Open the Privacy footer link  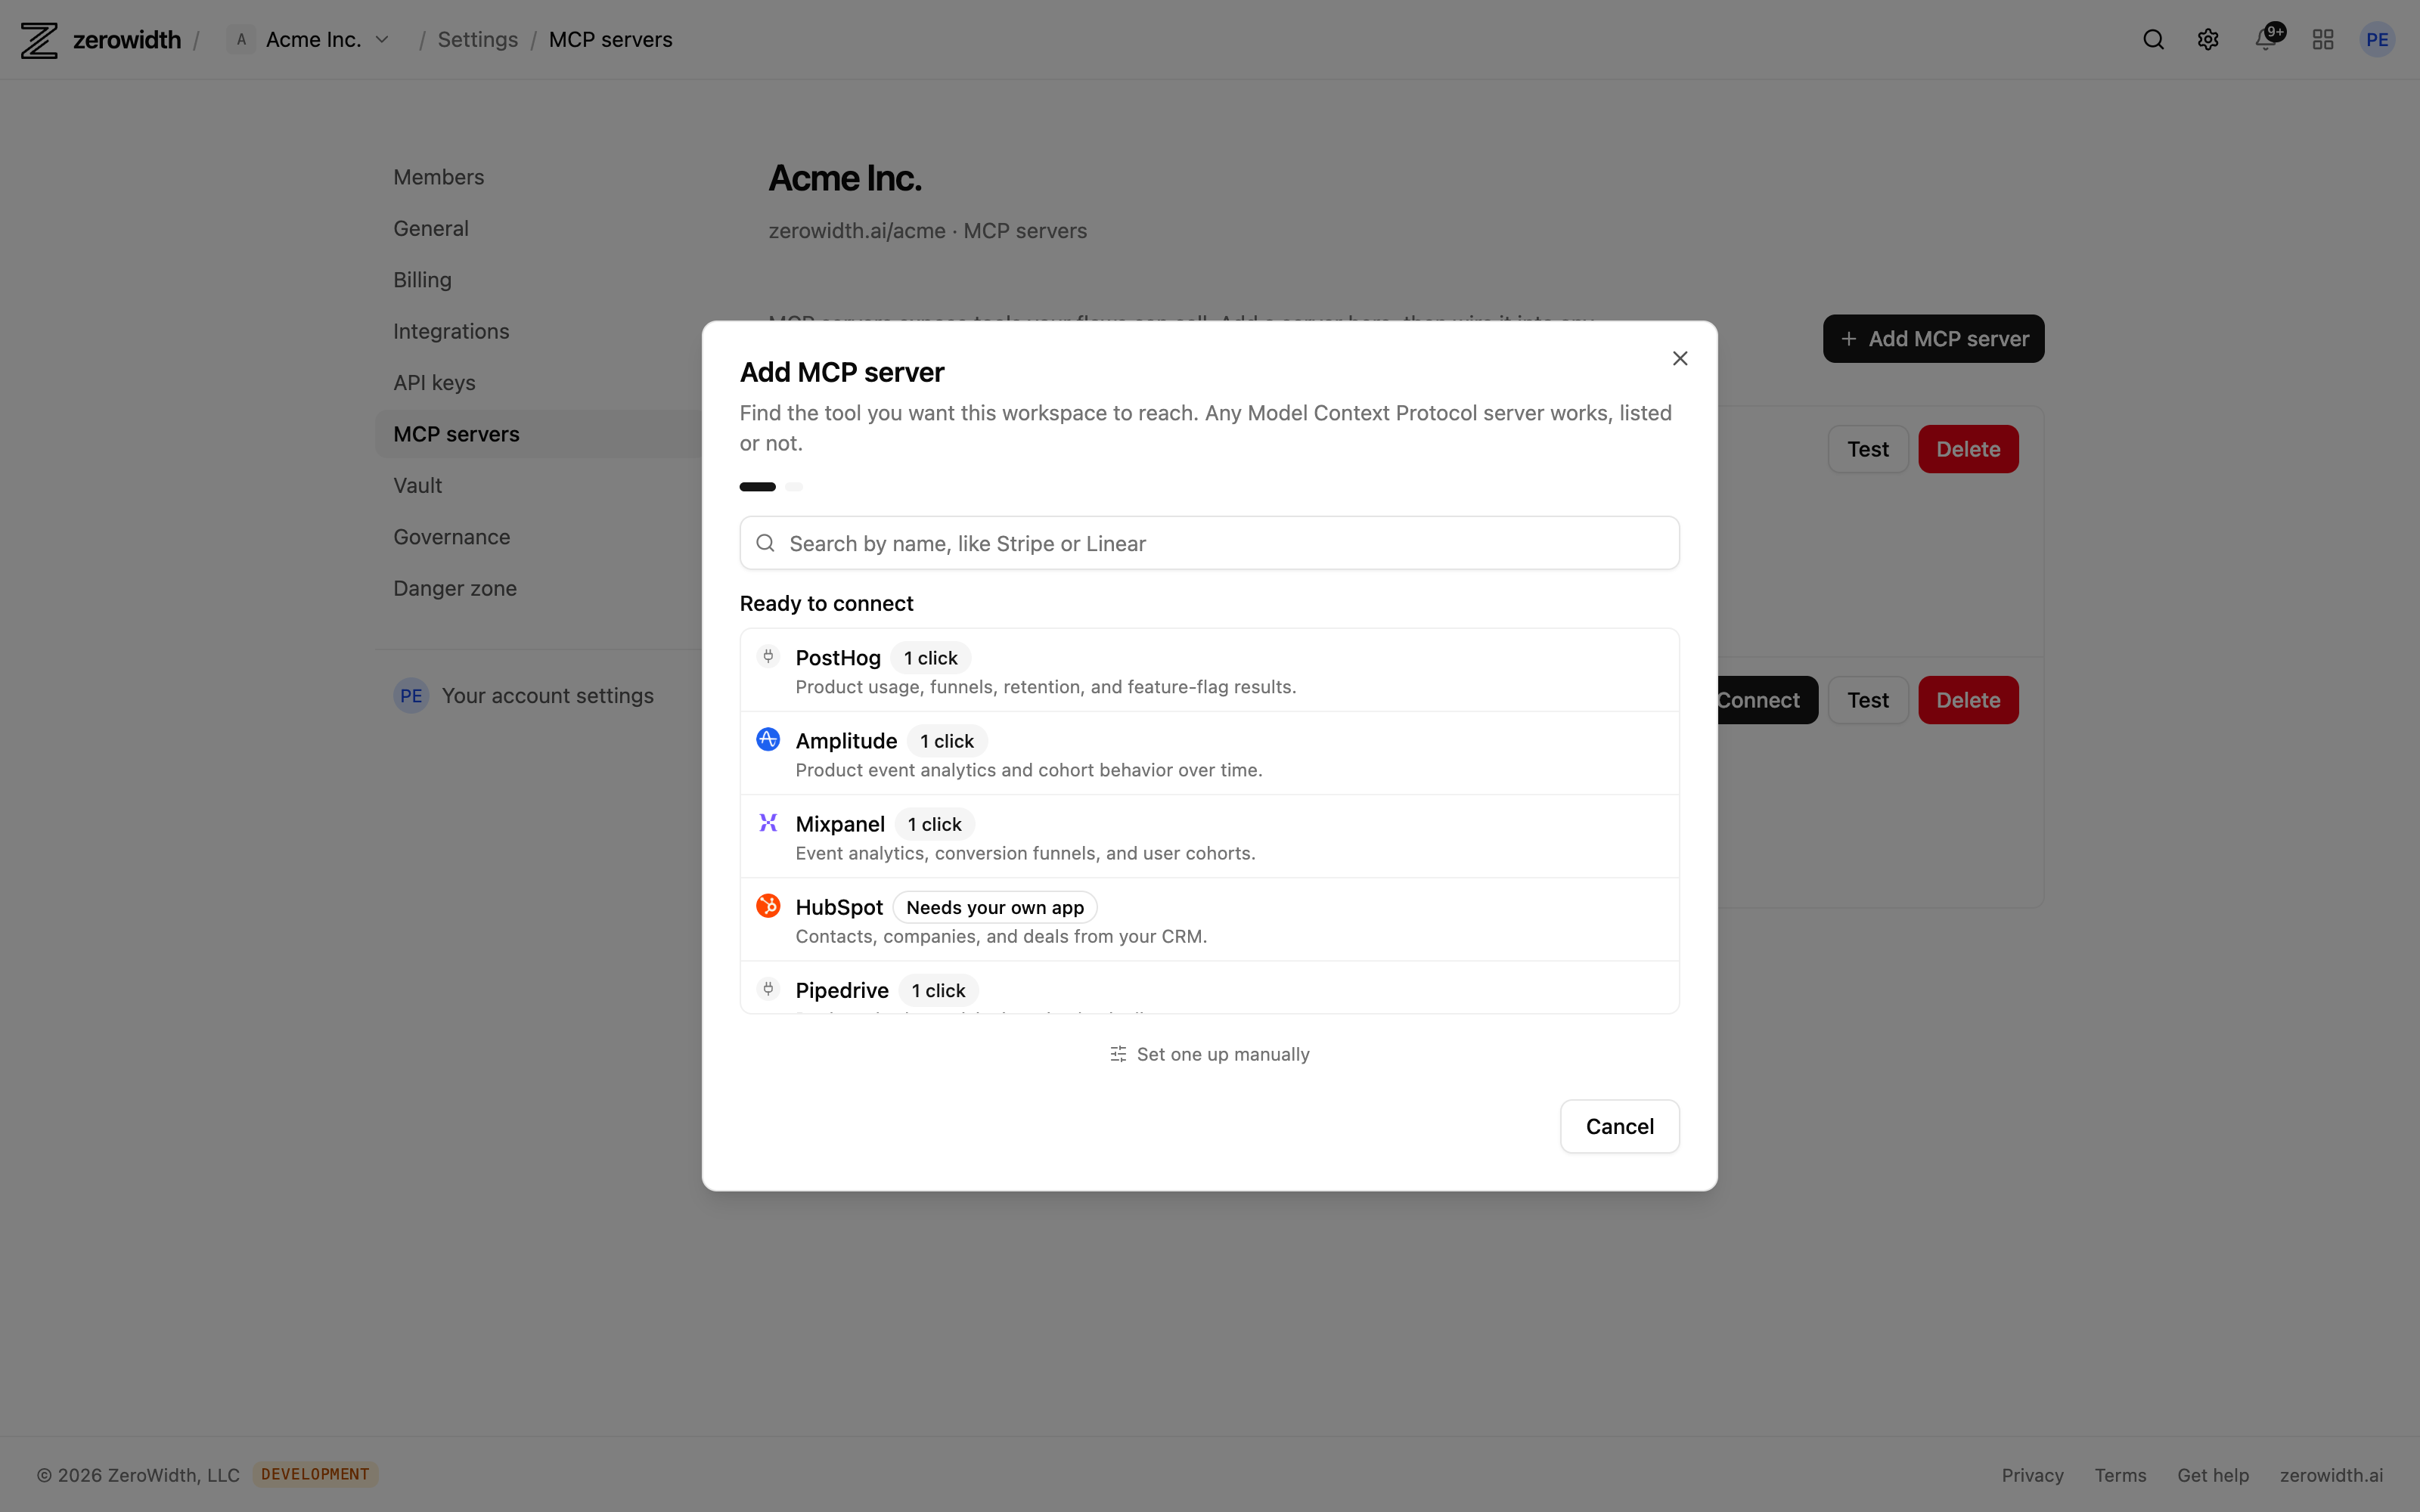[2032, 1474]
